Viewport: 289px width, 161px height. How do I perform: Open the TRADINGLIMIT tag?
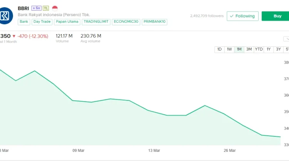pos(96,21)
